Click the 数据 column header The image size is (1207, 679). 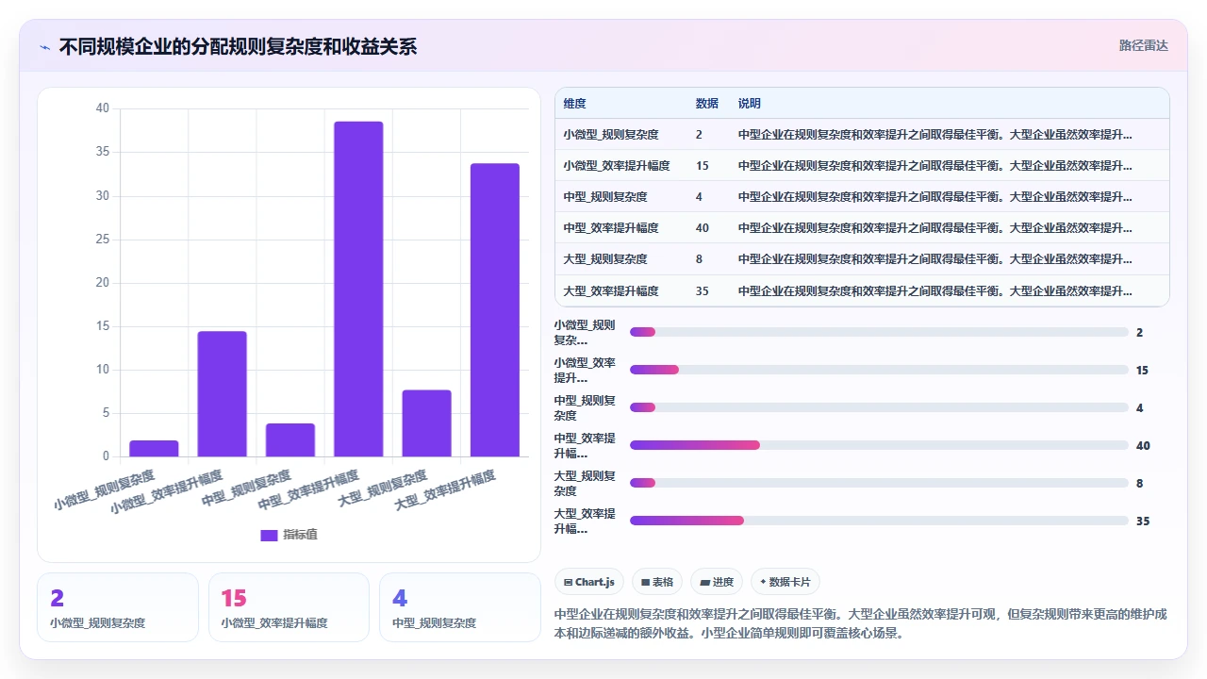coord(706,104)
